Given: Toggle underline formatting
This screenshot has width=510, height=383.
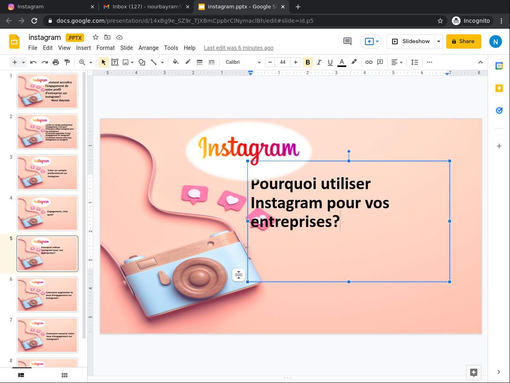Looking at the screenshot, I should [330, 62].
